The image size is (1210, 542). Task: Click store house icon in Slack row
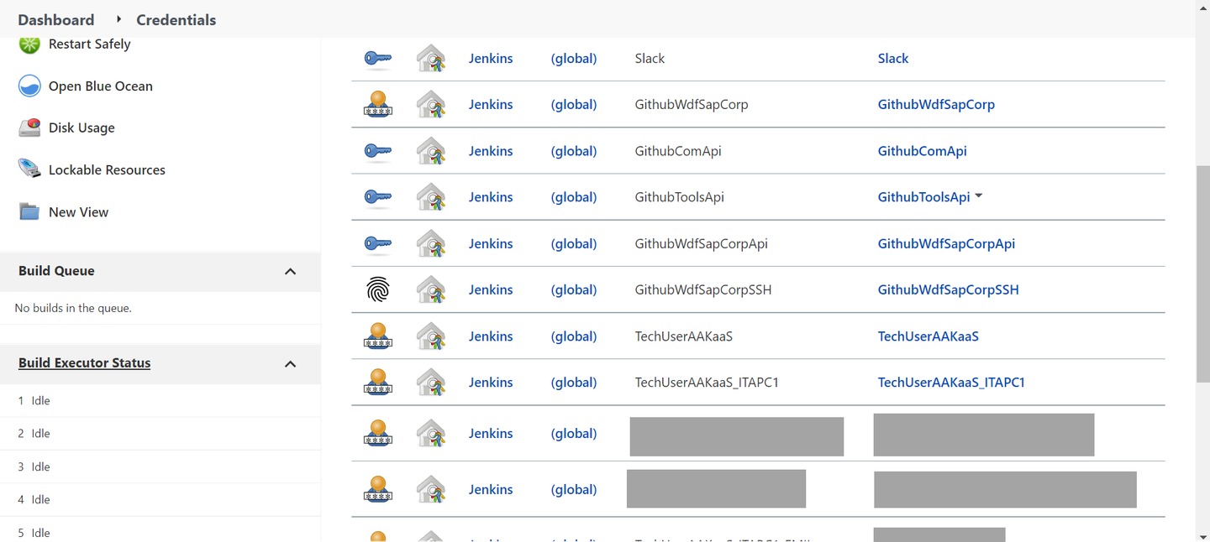tap(431, 59)
